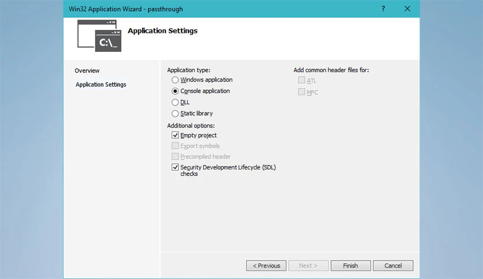
Task: Open the Overview page in sidebar
Action: 87,71
